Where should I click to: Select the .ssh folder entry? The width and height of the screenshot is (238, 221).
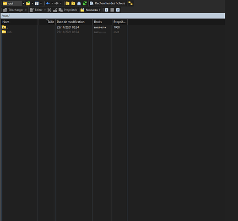point(7,32)
